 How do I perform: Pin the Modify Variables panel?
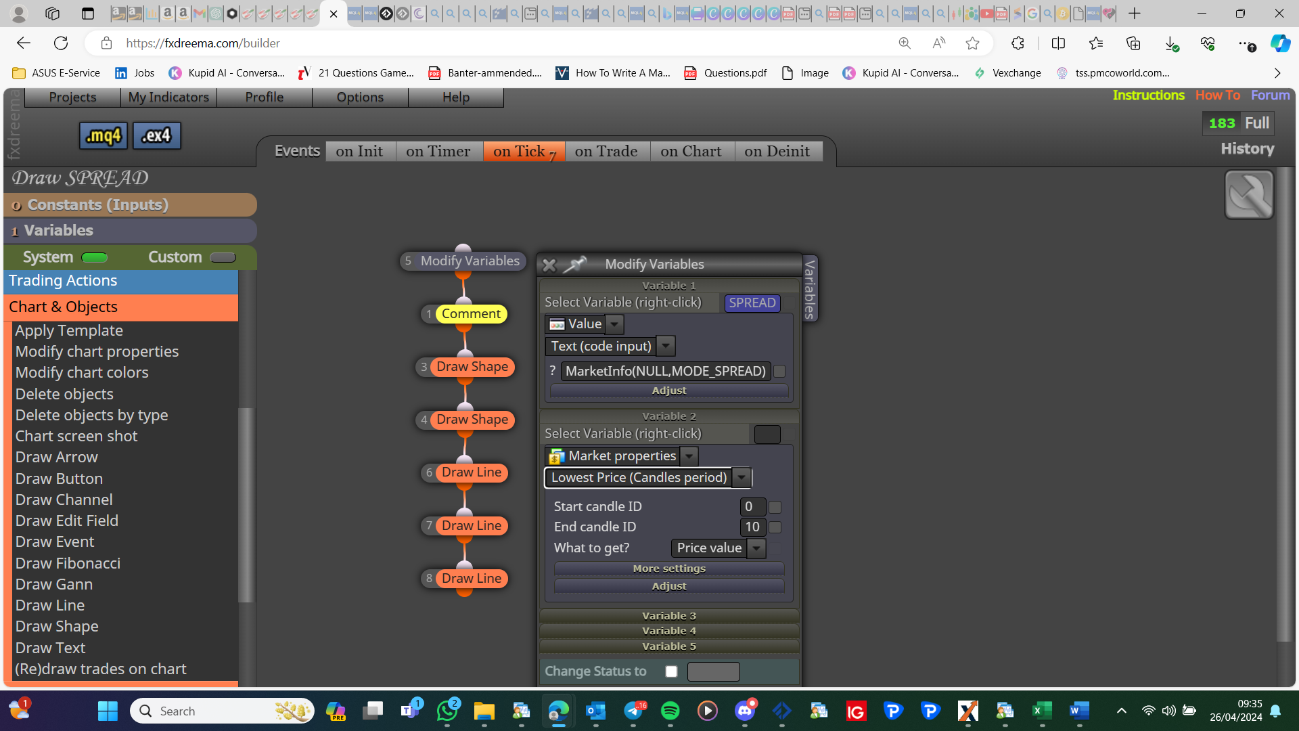574,264
